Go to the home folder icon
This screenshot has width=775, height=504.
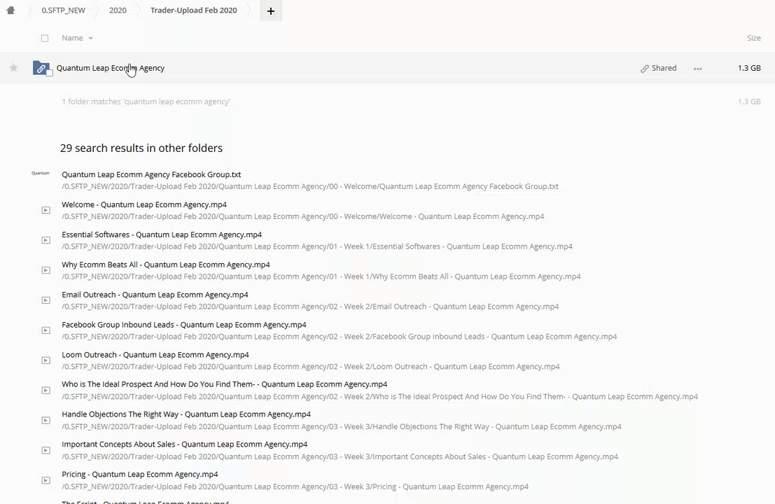click(11, 10)
